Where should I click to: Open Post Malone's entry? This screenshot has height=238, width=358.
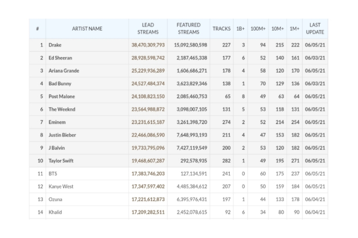tap(62, 96)
